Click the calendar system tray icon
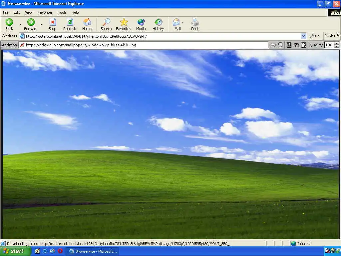Screen dimensions: 341x256 pyautogui.click(x=327, y=251)
